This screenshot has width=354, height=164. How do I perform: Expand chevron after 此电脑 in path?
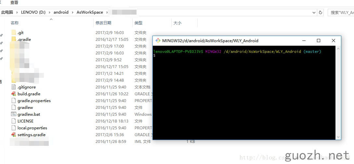(17, 12)
